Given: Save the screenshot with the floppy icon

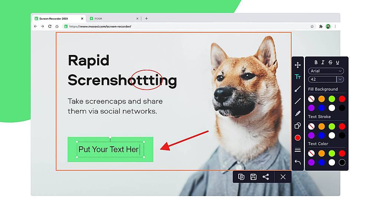Looking at the screenshot, I should point(253,177).
